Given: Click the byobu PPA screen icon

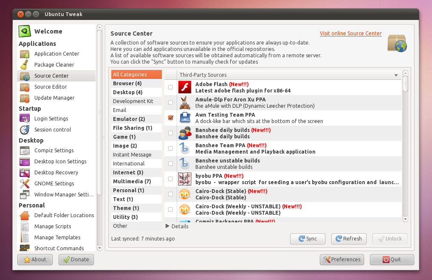Looking at the screenshot, I should tap(185, 179).
